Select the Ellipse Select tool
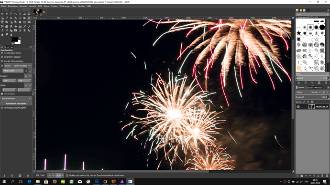 pyautogui.click(x=7, y=14)
